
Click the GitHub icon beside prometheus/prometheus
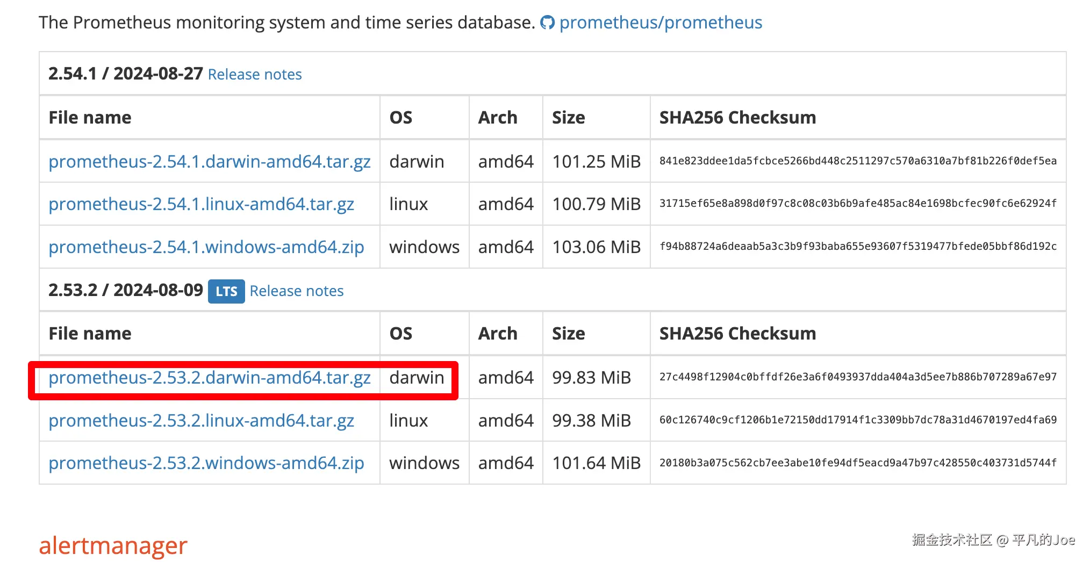(x=547, y=23)
